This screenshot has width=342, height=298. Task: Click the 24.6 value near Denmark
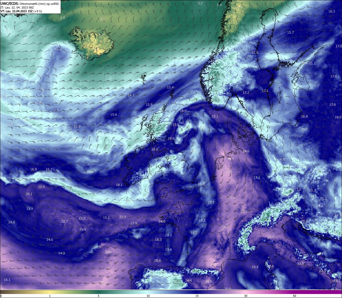(x=246, y=151)
